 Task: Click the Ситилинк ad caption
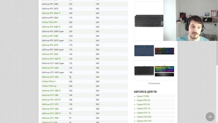tap(154, 83)
